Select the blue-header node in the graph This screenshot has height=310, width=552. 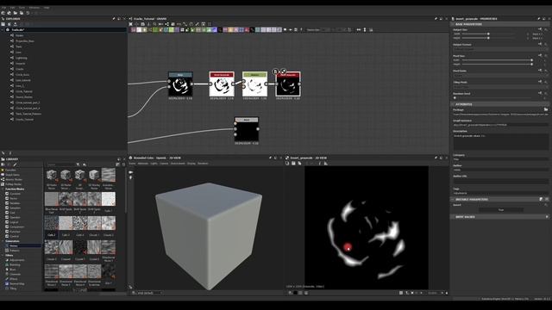[180, 84]
